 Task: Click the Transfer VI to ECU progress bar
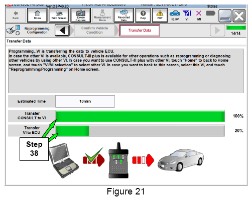click(140, 130)
